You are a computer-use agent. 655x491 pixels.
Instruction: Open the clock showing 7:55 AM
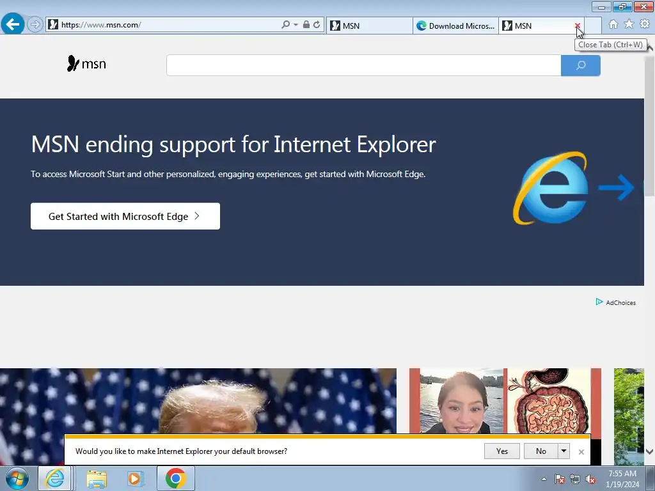tap(622, 479)
